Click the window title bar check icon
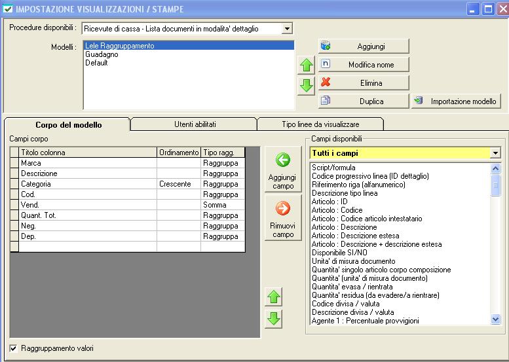 pos(7,9)
